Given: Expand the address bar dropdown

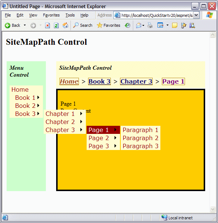Looking at the screenshot, I should [x=196, y=15].
